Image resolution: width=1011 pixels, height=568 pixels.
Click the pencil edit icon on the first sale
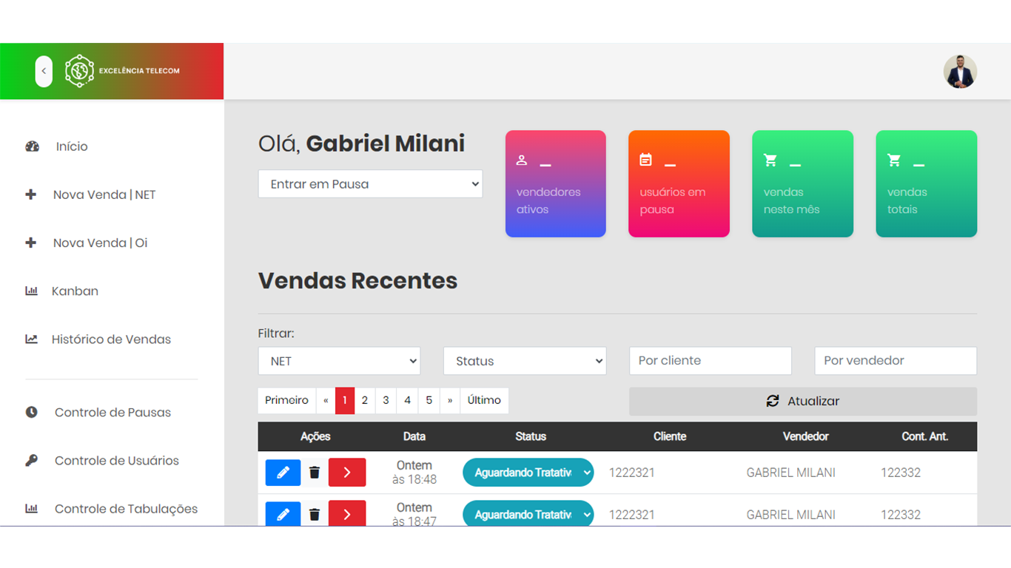point(282,472)
